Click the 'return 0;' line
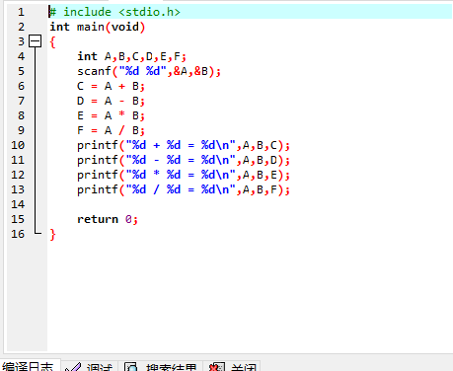The image size is (453, 371). pos(108,219)
